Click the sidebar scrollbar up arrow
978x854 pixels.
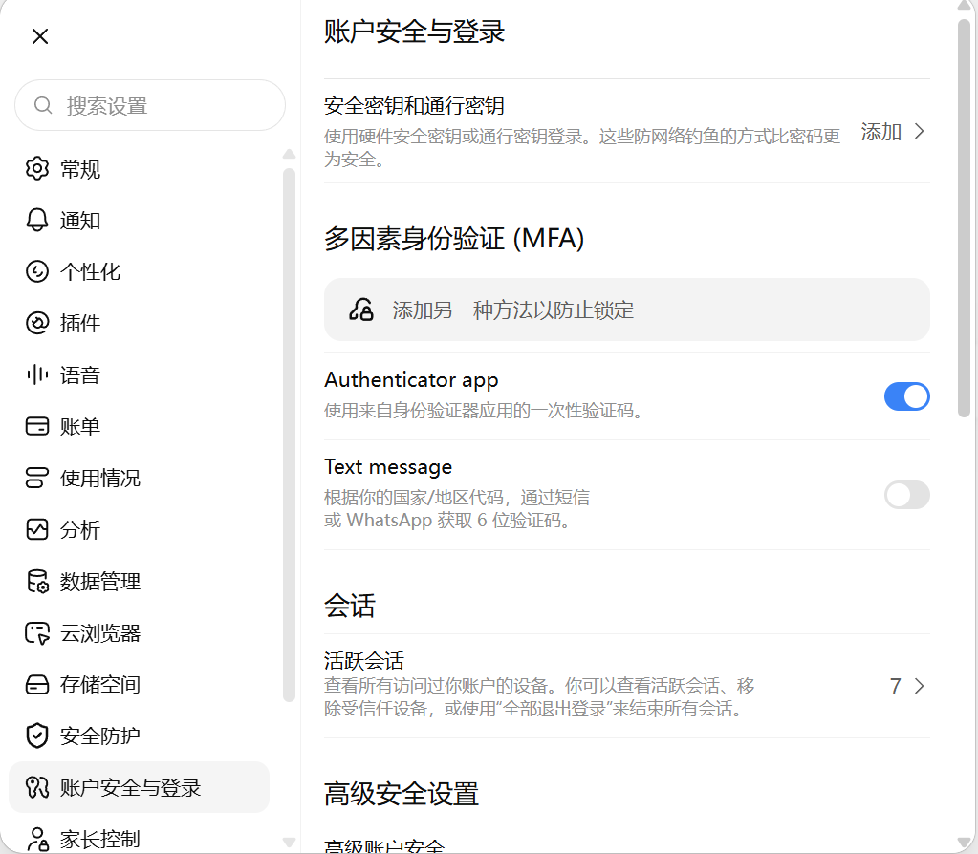[x=289, y=154]
